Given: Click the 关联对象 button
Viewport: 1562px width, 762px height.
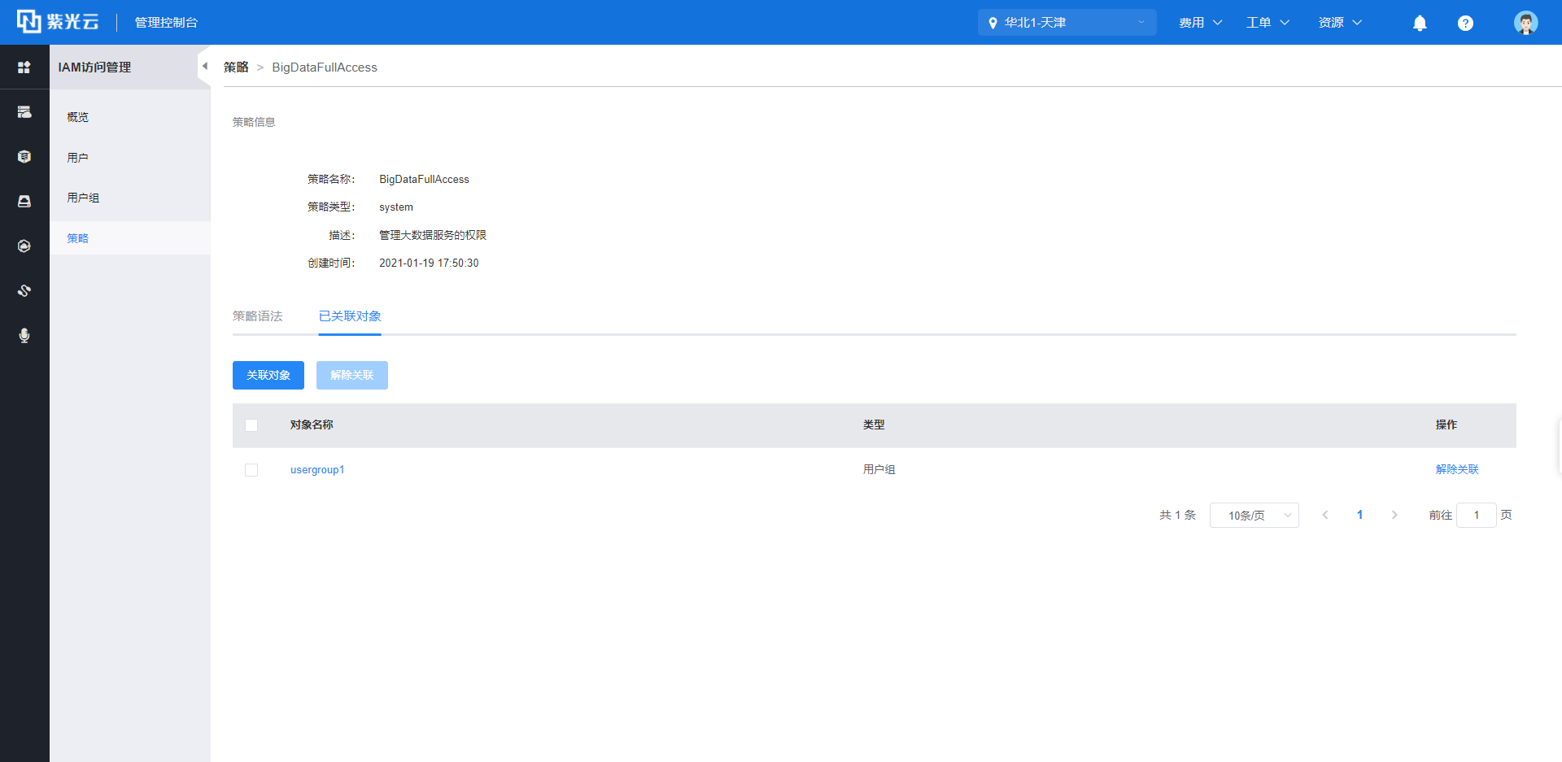Looking at the screenshot, I should point(268,375).
